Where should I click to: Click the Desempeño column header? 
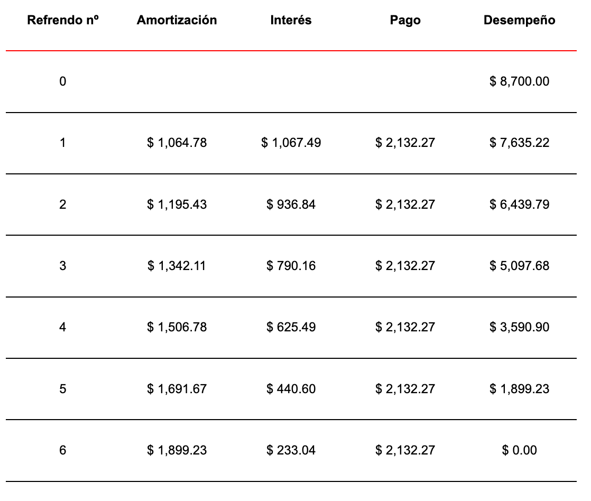(x=519, y=20)
